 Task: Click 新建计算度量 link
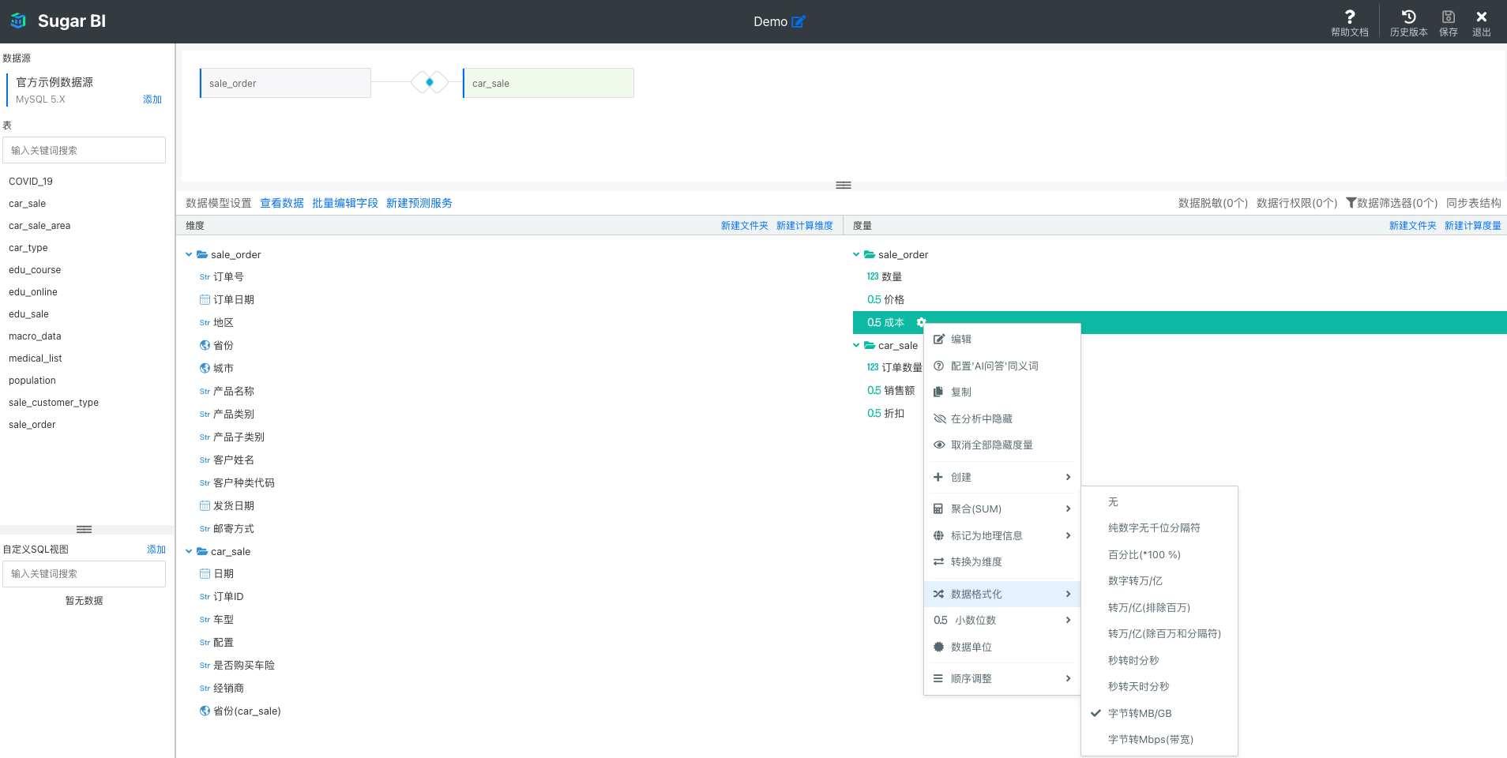[1473, 225]
